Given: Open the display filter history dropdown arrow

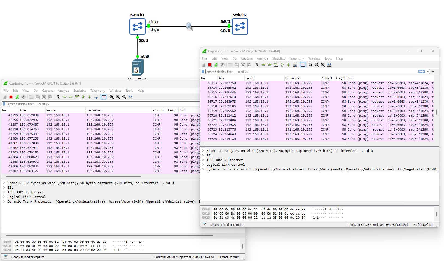Looking at the screenshot, I should point(428,72).
